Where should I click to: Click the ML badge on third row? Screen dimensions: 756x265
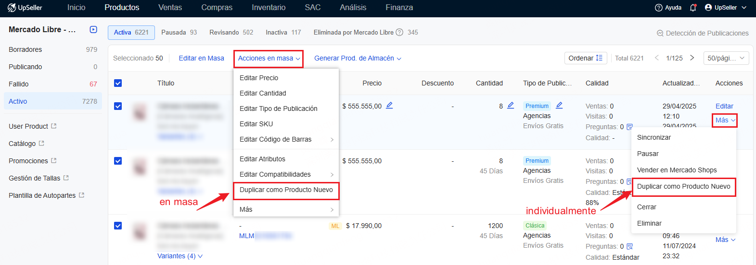[x=335, y=226]
